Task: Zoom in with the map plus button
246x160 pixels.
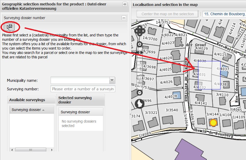Action: (140, 44)
